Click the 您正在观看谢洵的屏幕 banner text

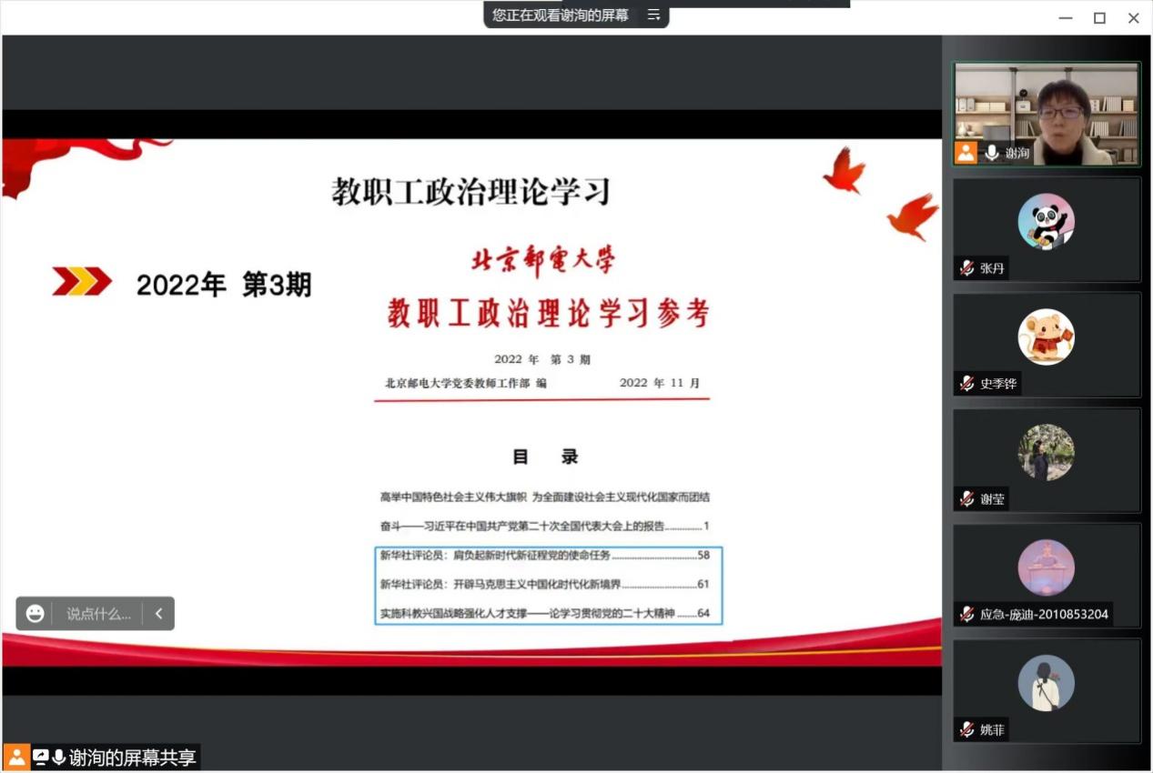(560, 15)
